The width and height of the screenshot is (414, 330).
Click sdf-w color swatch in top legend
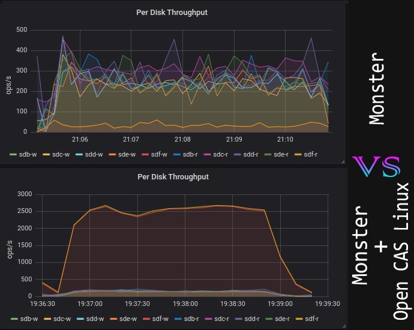[x=145, y=154]
